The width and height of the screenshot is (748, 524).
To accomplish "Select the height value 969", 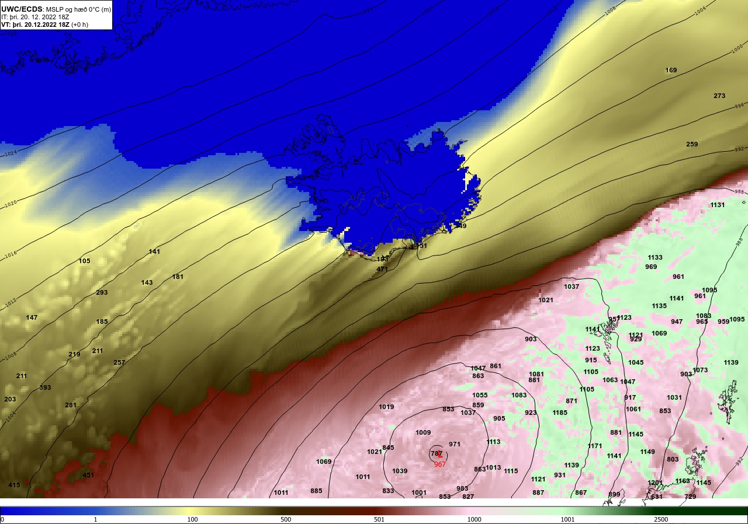I will [651, 267].
